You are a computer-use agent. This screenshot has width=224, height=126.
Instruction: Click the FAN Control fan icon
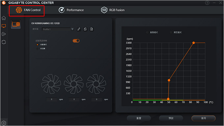19,10
